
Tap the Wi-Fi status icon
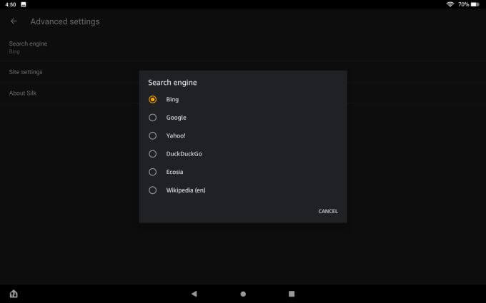pyautogui.click(x=450, y=4)
